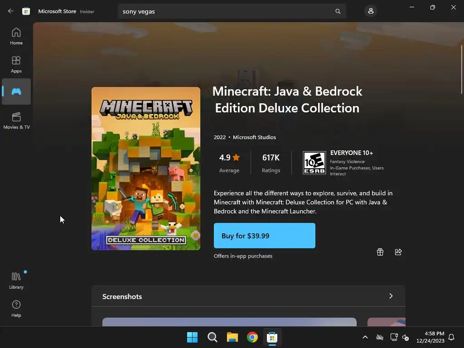Click the 'Experience all the different ways' description
Screen dimensions: 464x348
pyautogui.click(x=303, y=202)
